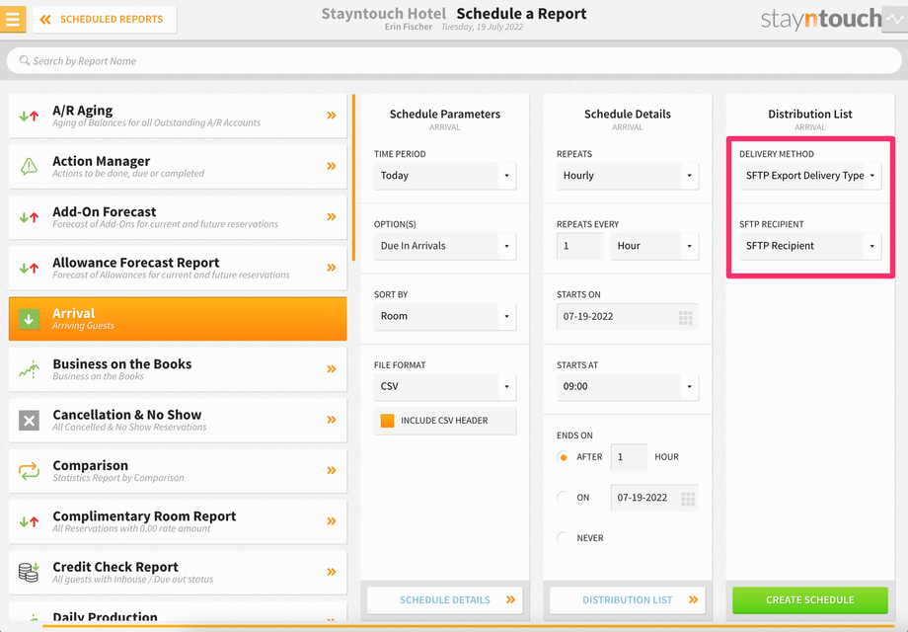Go back to Scheduled Reports
The image size is (908, 632).
[105, 19]
